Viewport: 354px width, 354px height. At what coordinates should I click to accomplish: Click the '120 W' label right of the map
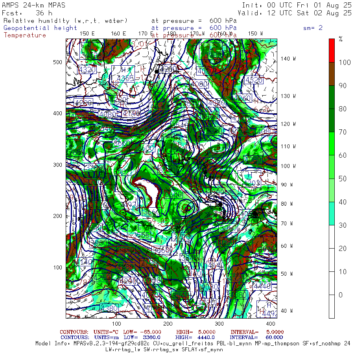click(288, 124)
